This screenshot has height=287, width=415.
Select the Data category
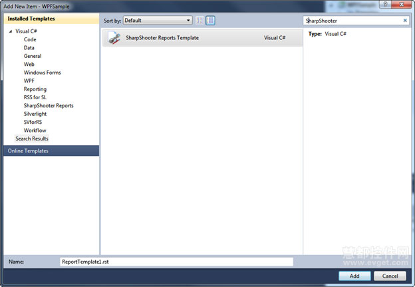[29, 48]
